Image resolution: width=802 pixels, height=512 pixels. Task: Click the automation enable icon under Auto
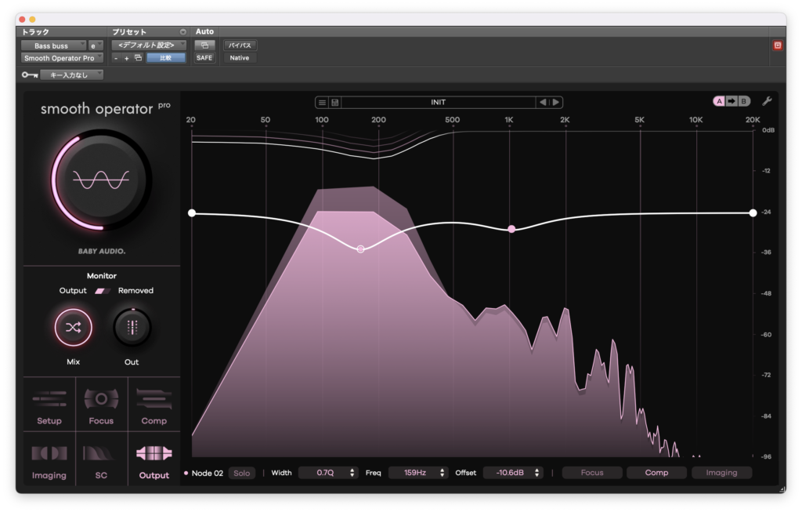tap(204, 45)
